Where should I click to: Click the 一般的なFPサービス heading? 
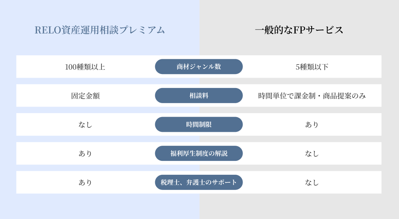(299, 30)
